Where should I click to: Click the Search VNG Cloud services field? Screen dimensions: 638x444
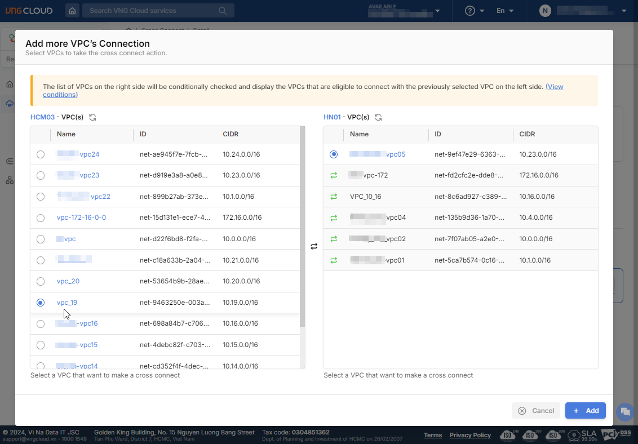(x=152, y=11)
